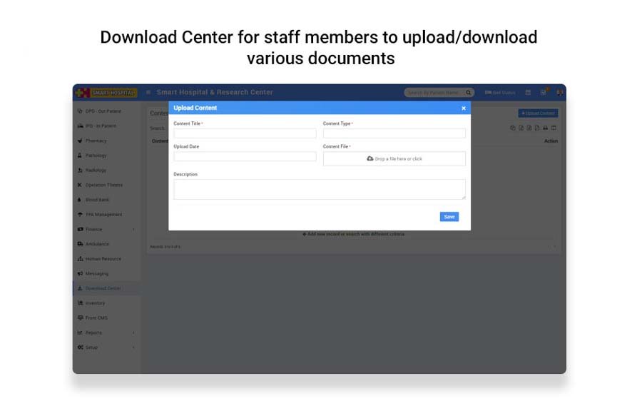The image size is (642, 416).
Task: Click the print icon in table toolbar
Action: pos(545,128)
